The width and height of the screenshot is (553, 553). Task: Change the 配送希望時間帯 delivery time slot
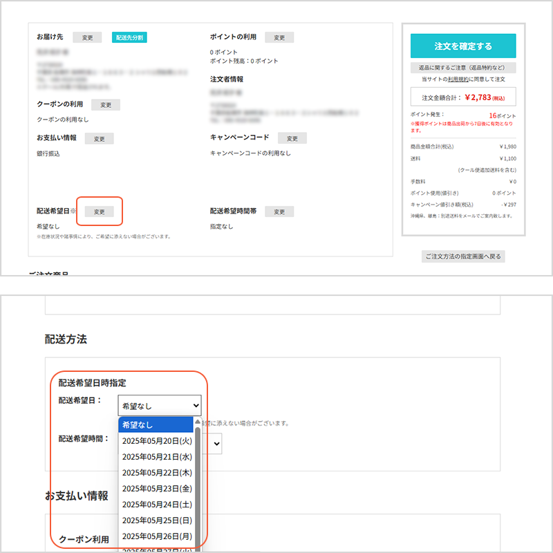pos(279,211)
